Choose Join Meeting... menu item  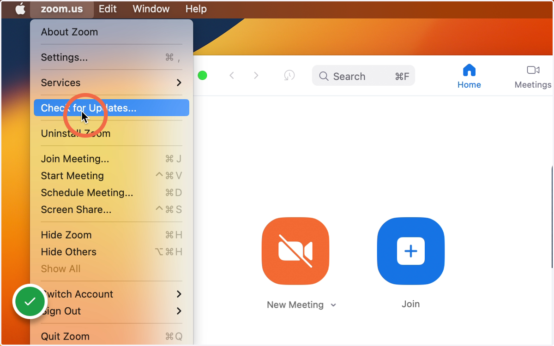click(111, 159)
